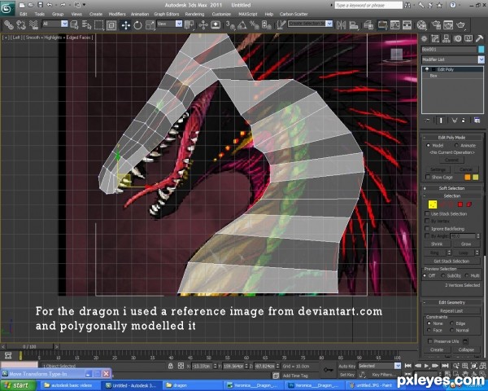Click the Align tool icon
Image resolution: width=488 pixels, height=391 pixels.
pos(354,25)
